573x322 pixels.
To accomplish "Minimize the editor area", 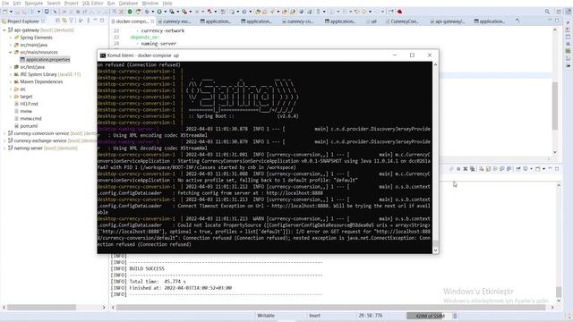I will pos(550,21).
